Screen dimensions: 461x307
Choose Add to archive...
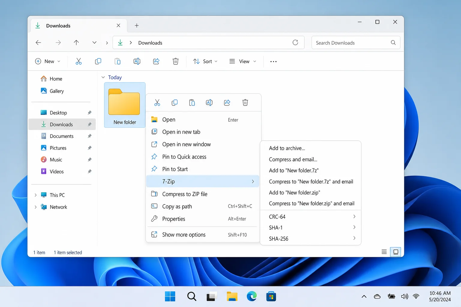point(311,148)
